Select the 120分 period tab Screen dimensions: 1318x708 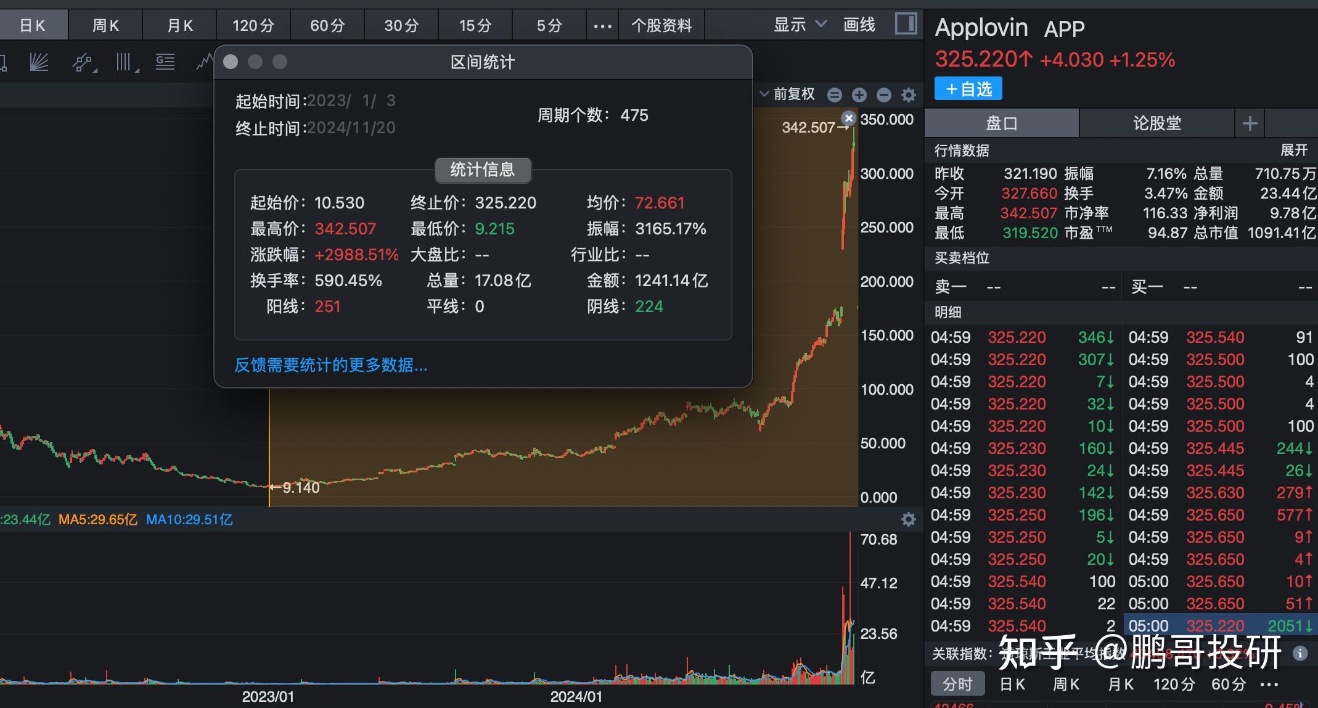(253, 26)
